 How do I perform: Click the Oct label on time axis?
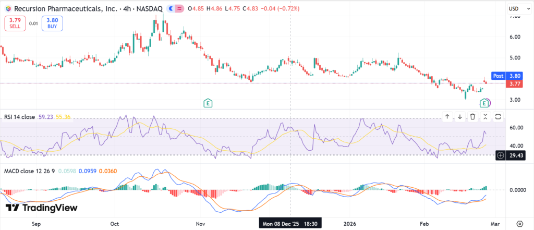[x=115, y=224]
